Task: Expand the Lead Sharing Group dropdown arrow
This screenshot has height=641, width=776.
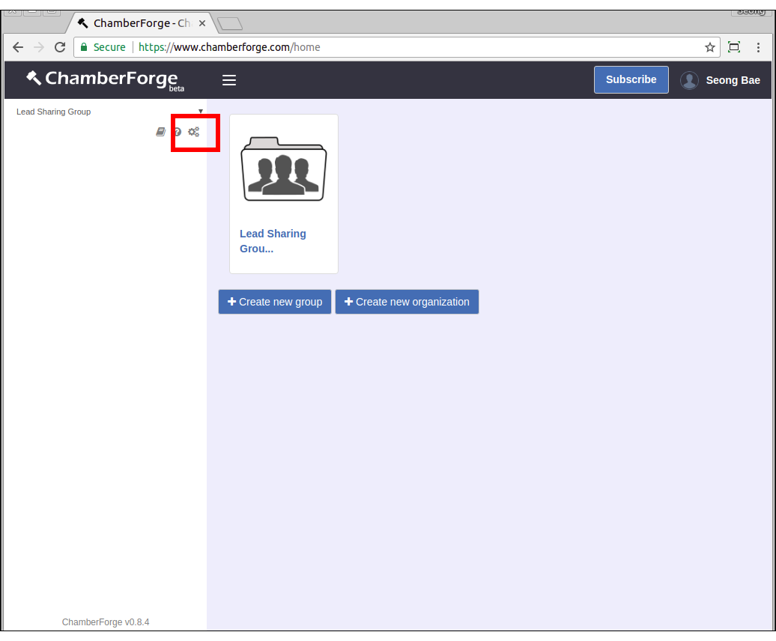Action: pos(200,112)
